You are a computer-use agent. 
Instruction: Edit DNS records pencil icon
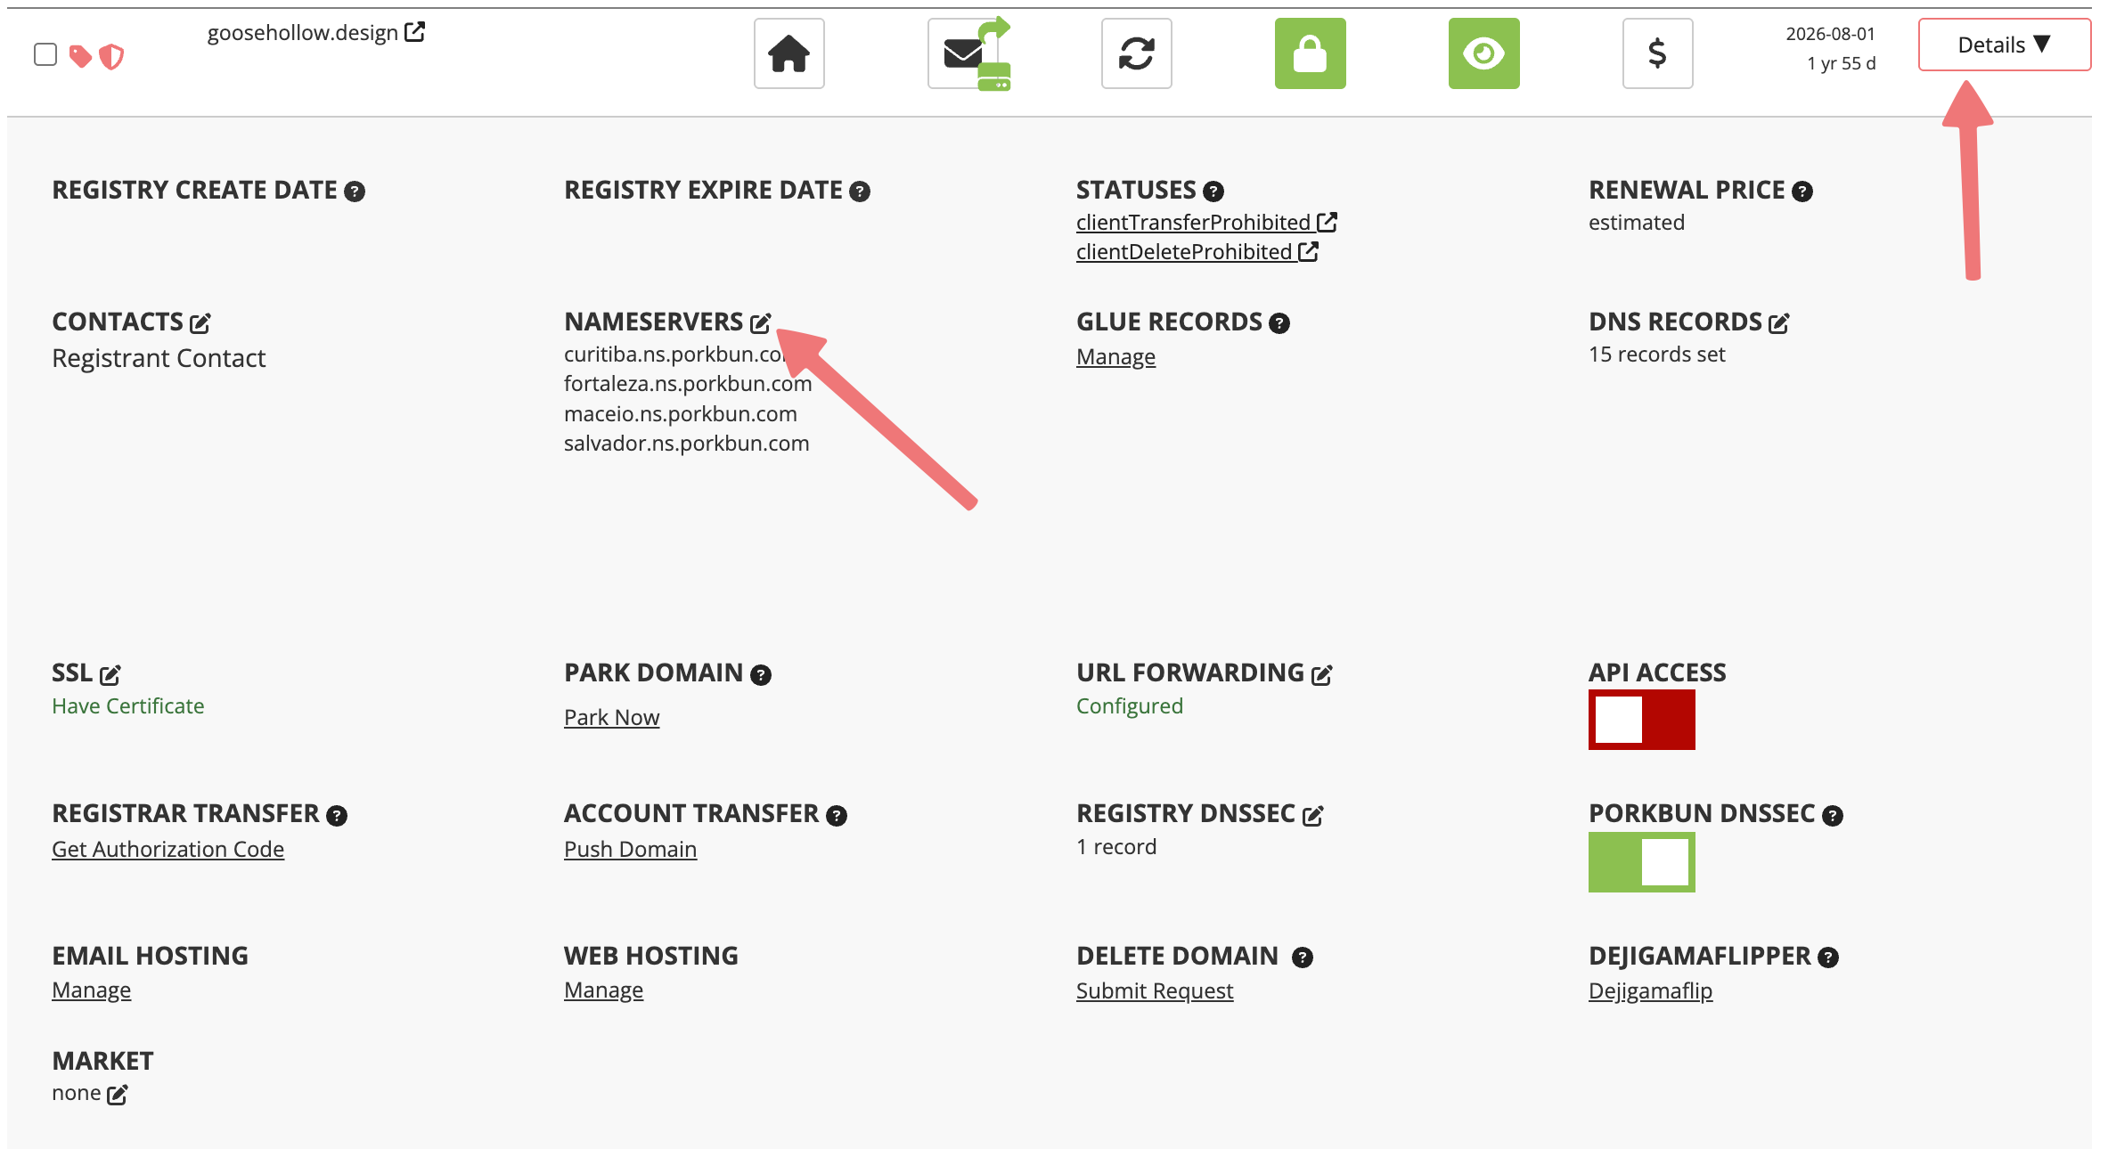1779,322
